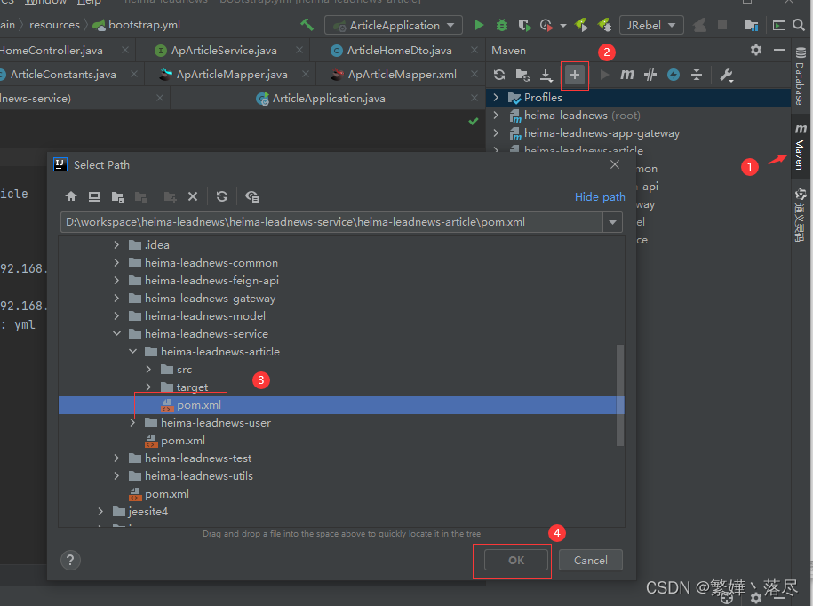The image size is (813, 606).
Task: Click JRebel debug rocket icon
Action: (604, 25)
